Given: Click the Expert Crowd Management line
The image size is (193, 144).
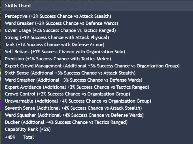Looking at the screenshot, I should (92, 66).
